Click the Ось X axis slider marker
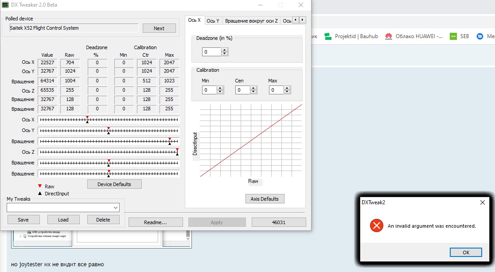 87,119
